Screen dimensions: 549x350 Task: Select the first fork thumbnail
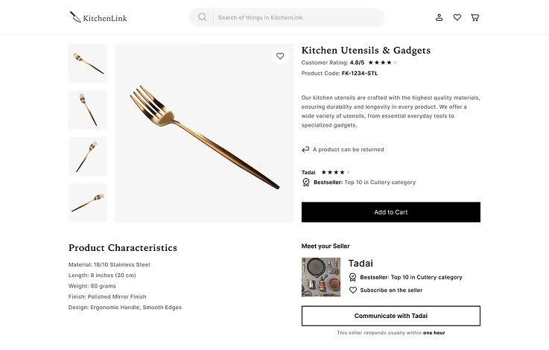[88, 63]
